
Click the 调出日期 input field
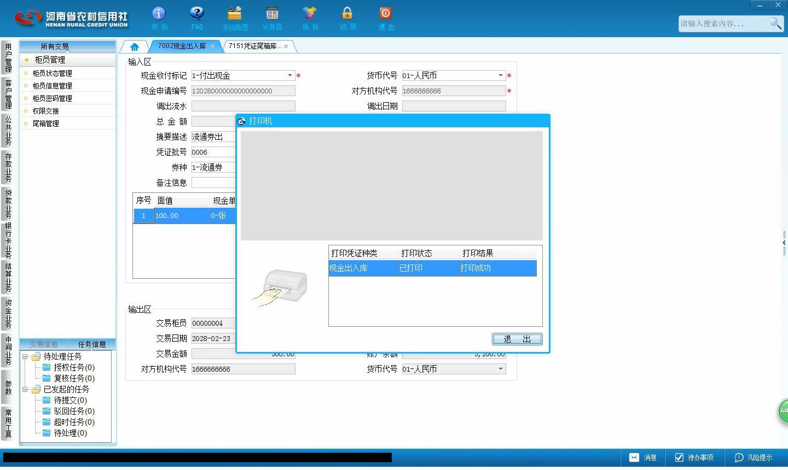pos(454,106)
